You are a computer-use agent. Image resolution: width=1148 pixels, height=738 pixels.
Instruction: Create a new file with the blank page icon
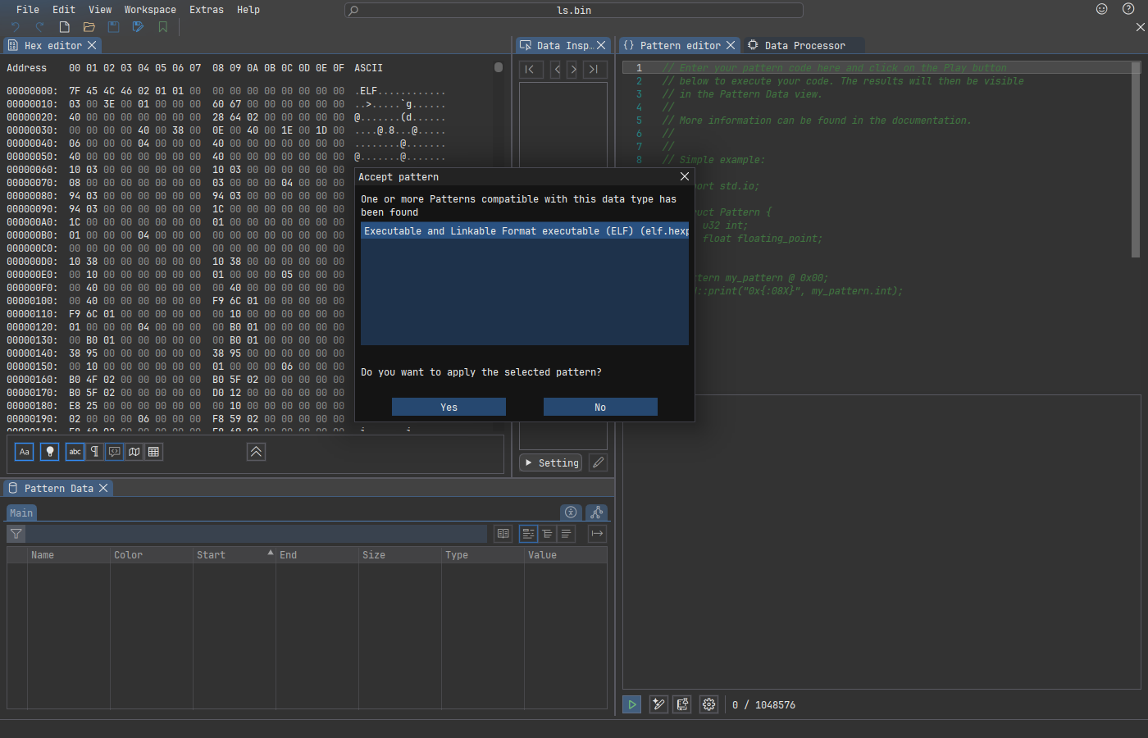coord(65,27)
